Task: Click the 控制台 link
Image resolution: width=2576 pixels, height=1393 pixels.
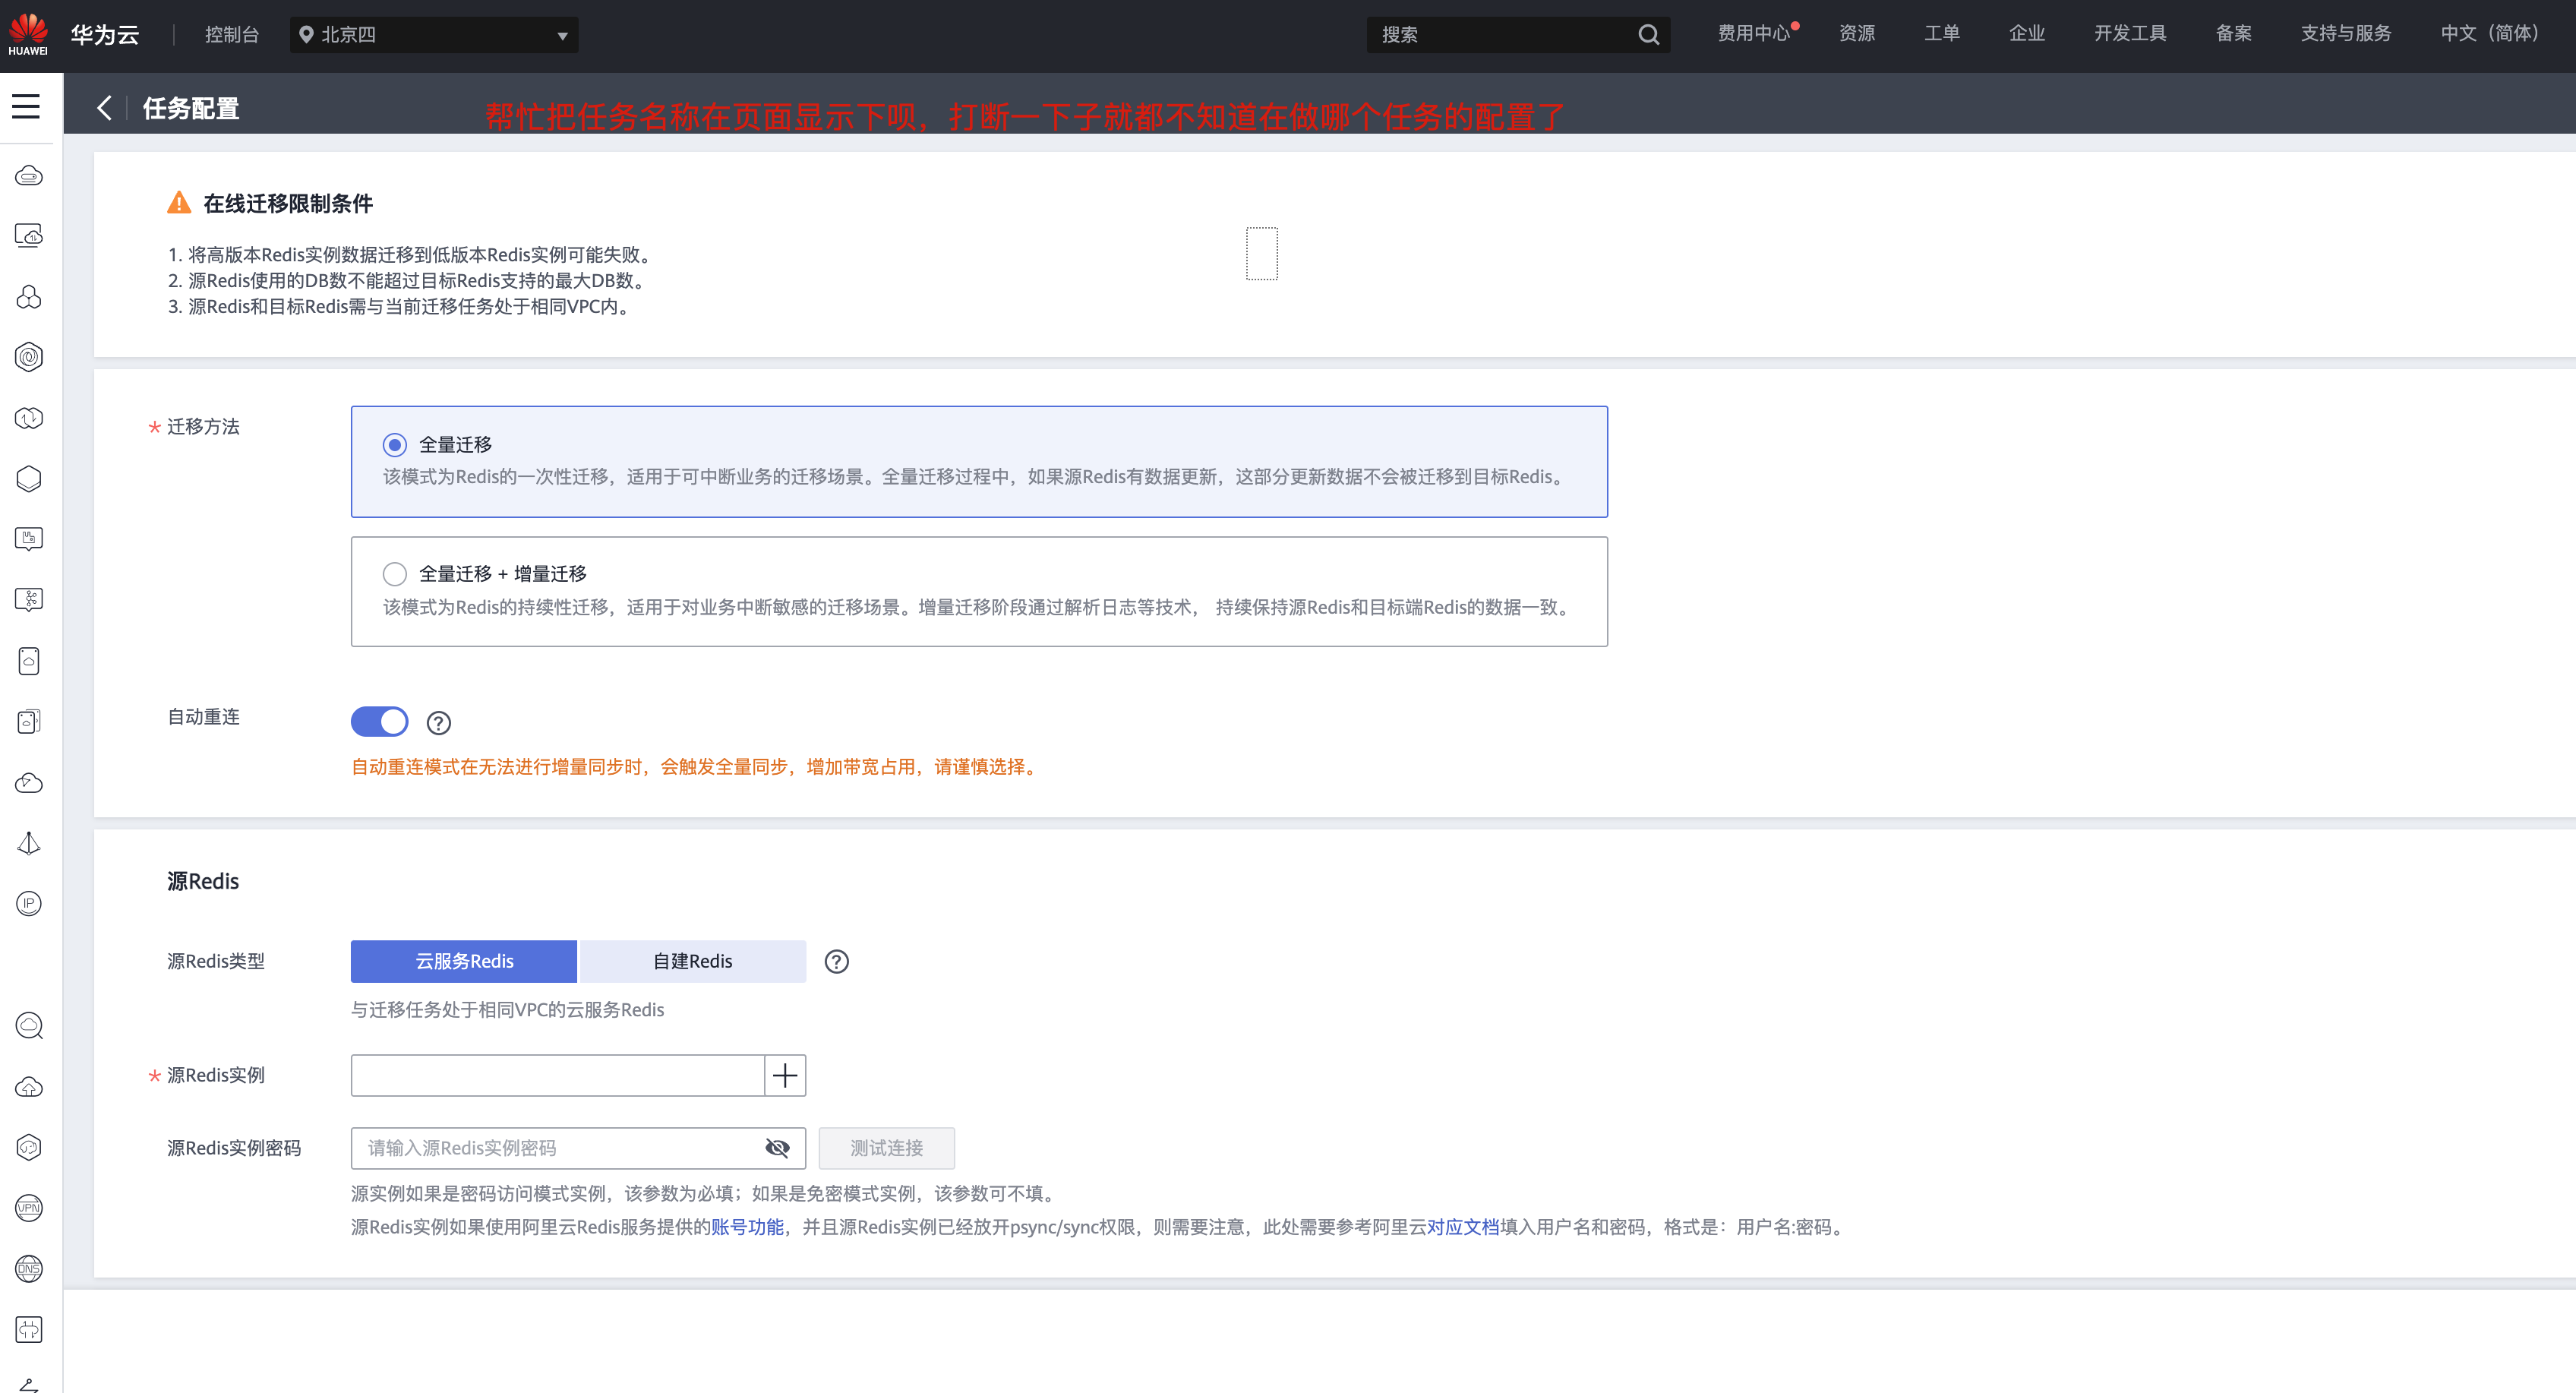Action: tap(232, 35)
